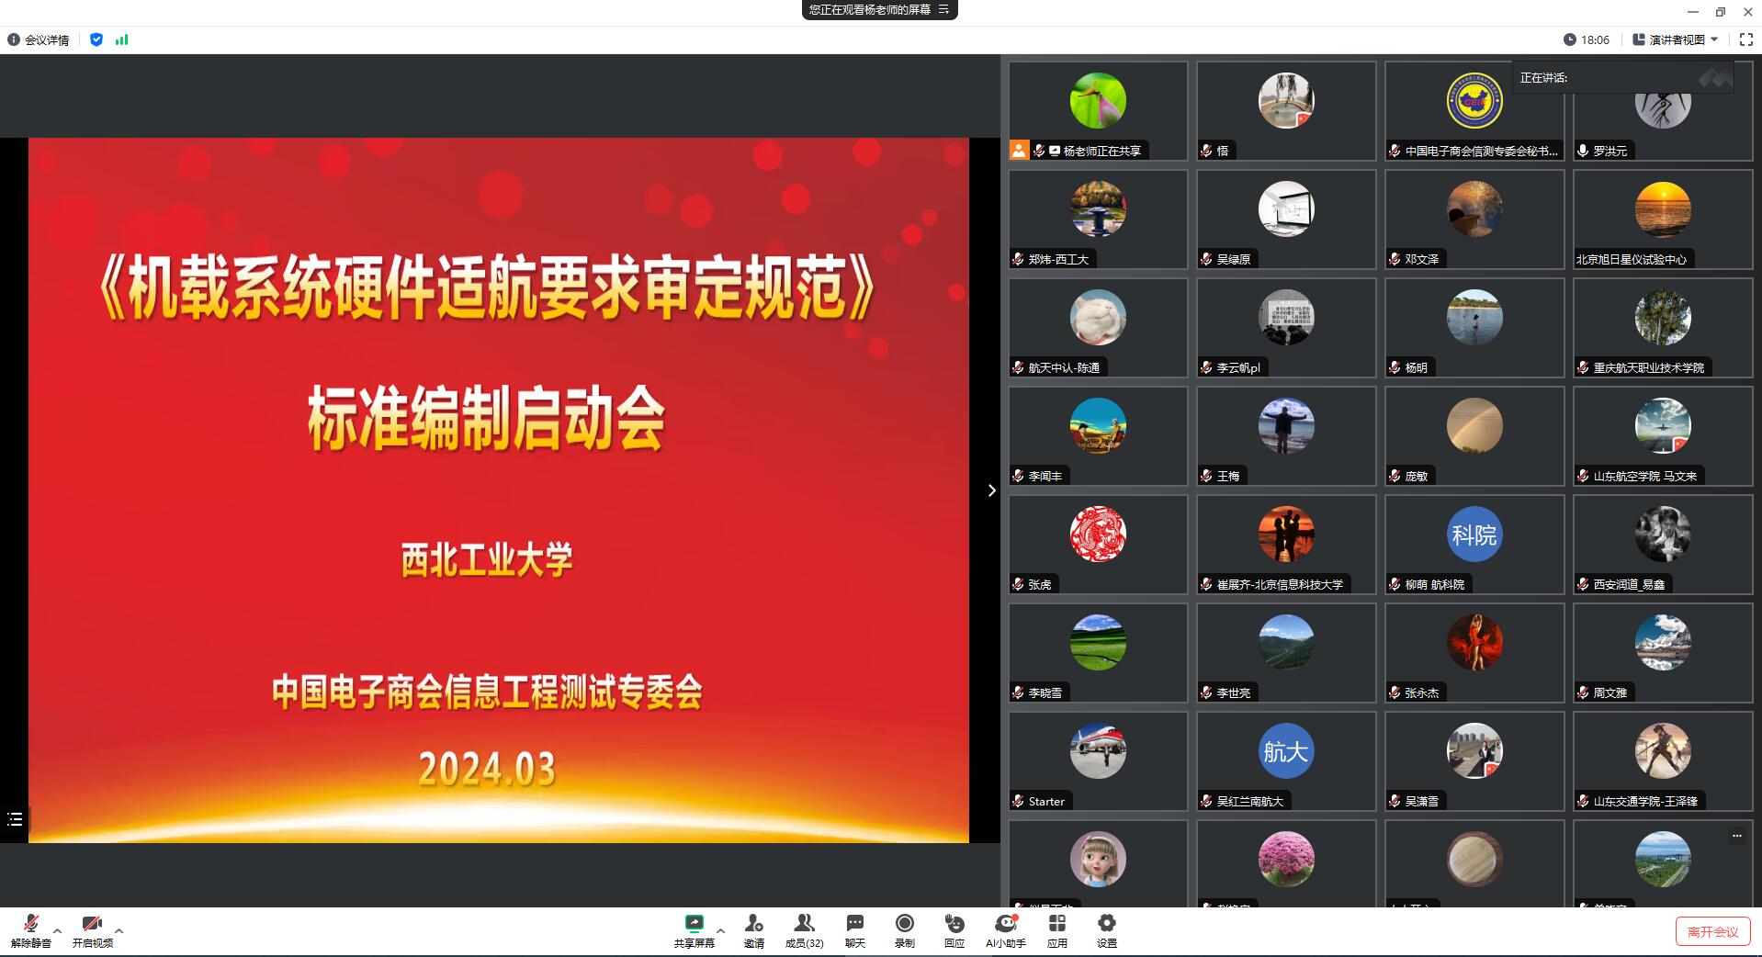The width and height of the screenshot is (1762, 957).
Task: Select 张虎 participant tile
Action: [1098, 545]
